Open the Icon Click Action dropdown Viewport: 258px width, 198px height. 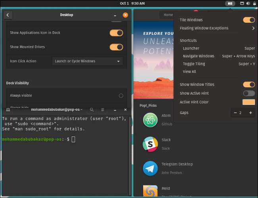coord(87,61)
